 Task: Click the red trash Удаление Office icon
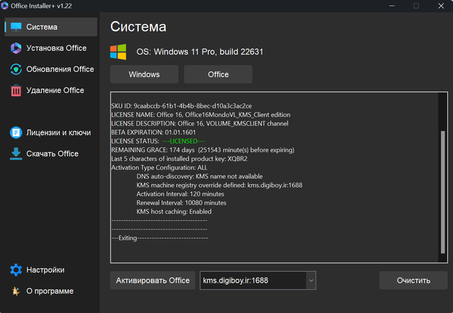pos(16,91)
